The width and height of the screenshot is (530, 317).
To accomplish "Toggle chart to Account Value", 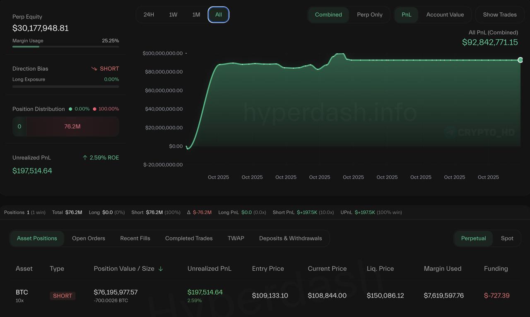I will (445, 14).
